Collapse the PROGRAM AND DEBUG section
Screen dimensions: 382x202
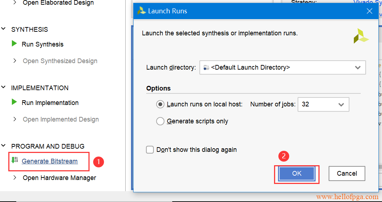click(x=4, y=146)
